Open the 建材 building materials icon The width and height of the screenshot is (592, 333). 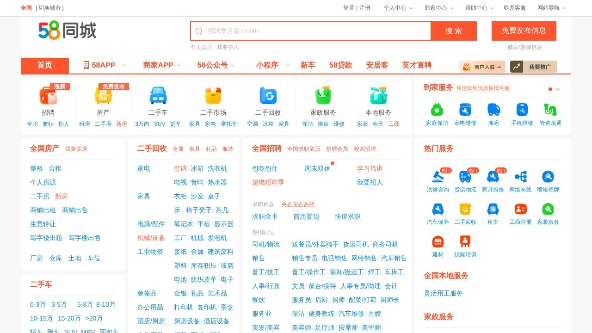(x=438, y=241)
